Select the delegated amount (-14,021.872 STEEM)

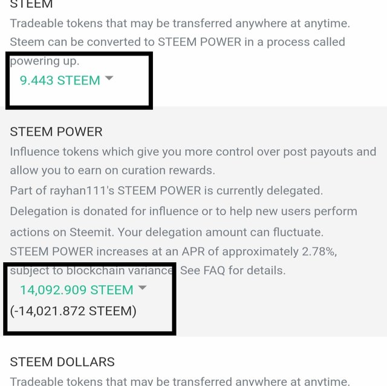point(73,311)
